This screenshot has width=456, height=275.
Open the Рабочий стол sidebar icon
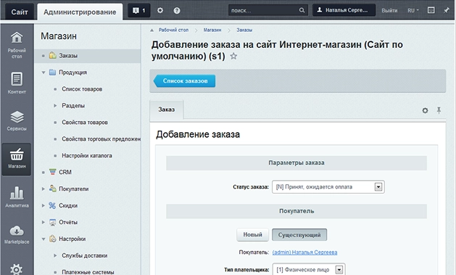[x=17, y=44]
